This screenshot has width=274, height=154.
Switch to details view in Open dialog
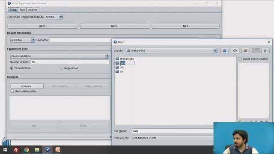pos(265,50)
